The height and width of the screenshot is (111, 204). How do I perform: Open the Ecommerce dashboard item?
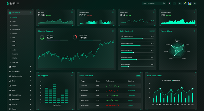coord(16,29)
